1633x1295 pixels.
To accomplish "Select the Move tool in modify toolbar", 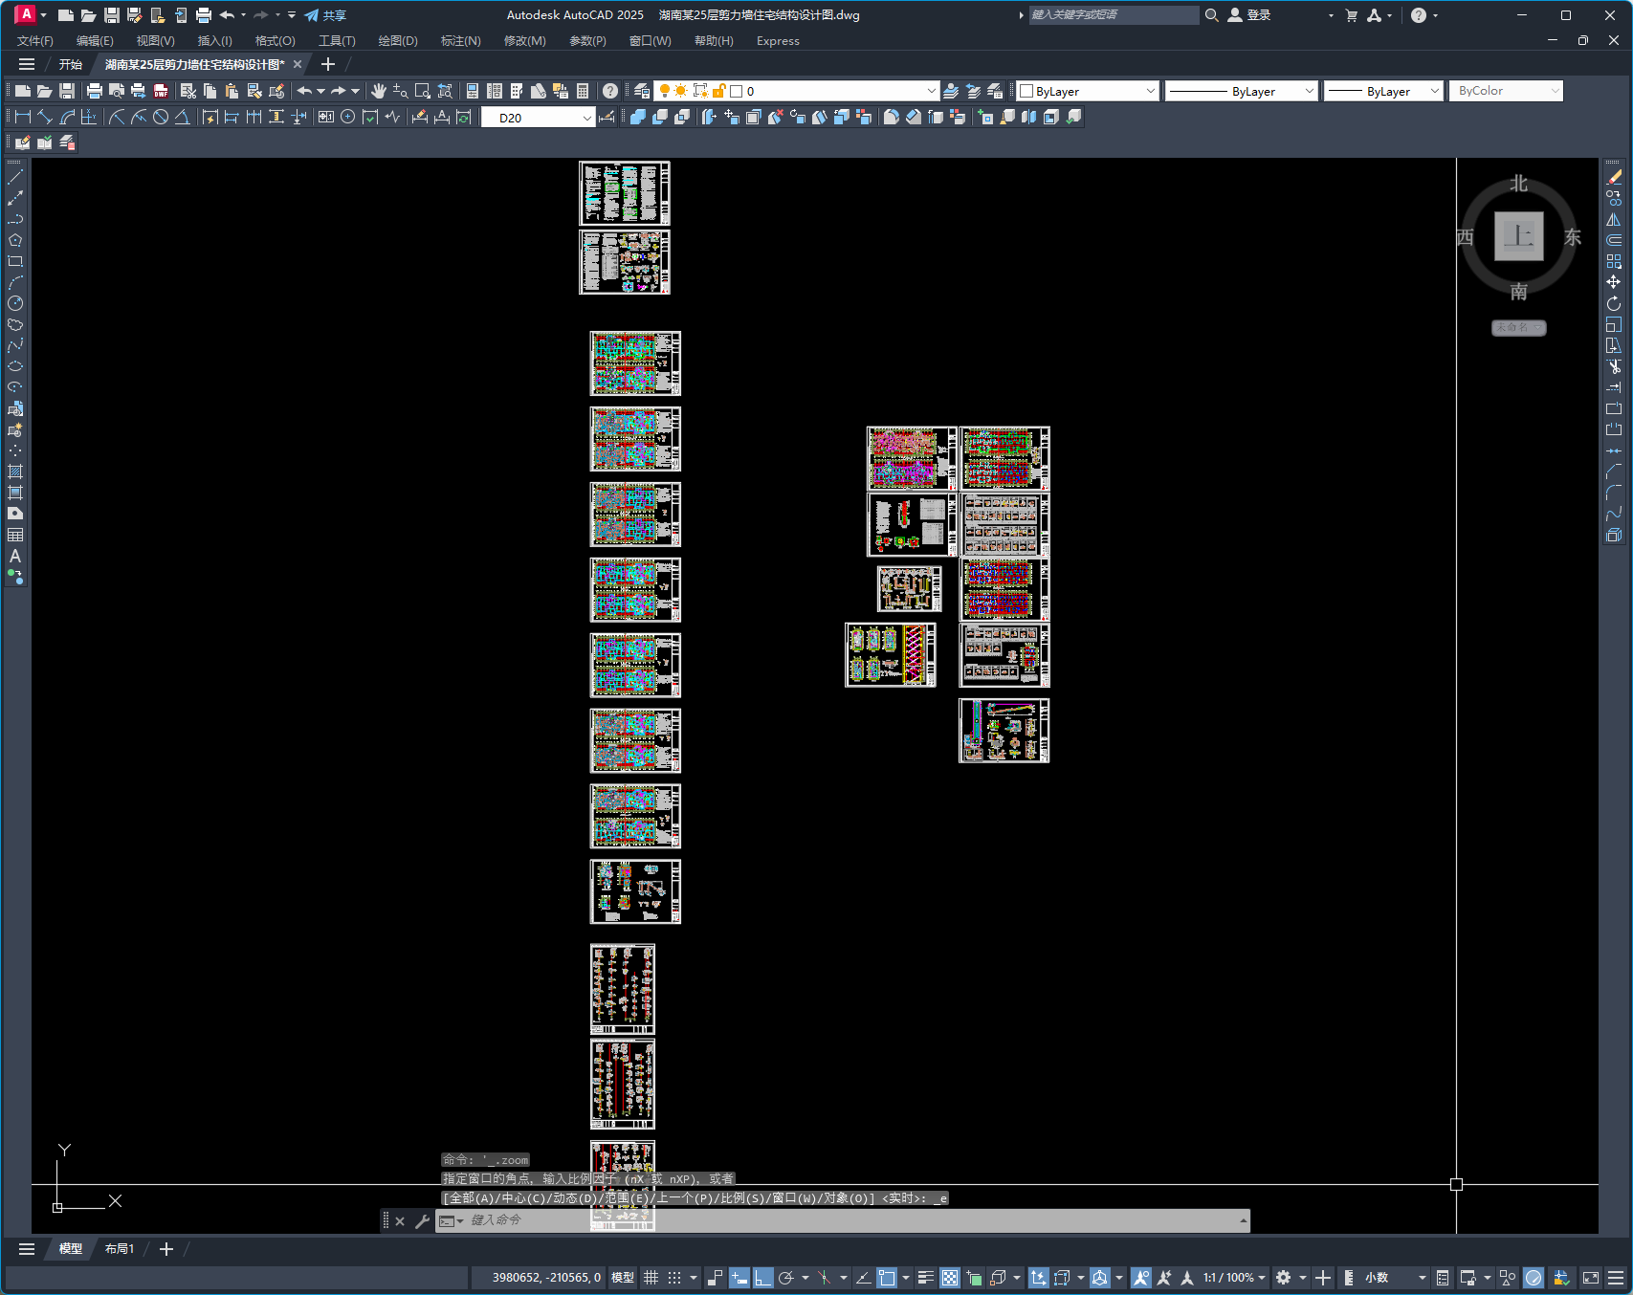I will [x=1614, y=282].
